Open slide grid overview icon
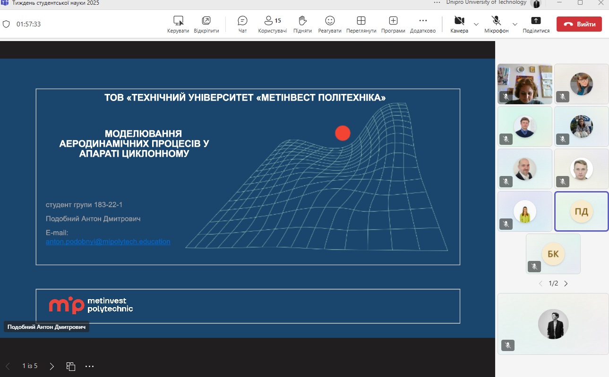 pos(71,366)
